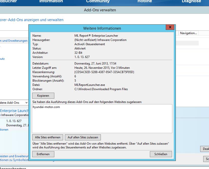The image size is (209, 169).
Task: Click the Letzter Zugriff value Heute, 26. November 2015
Action: [102, 68]
